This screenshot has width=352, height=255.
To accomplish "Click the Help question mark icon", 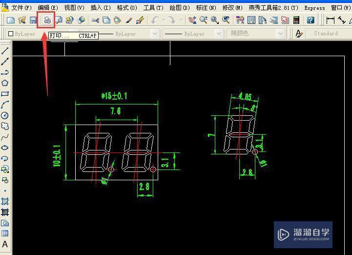I will click(x=311, y=20).
